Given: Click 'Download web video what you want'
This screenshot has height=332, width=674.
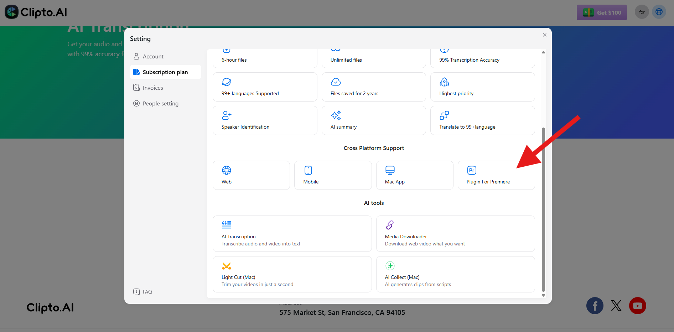Looking at the screenshot, I should tap(425, 244).
